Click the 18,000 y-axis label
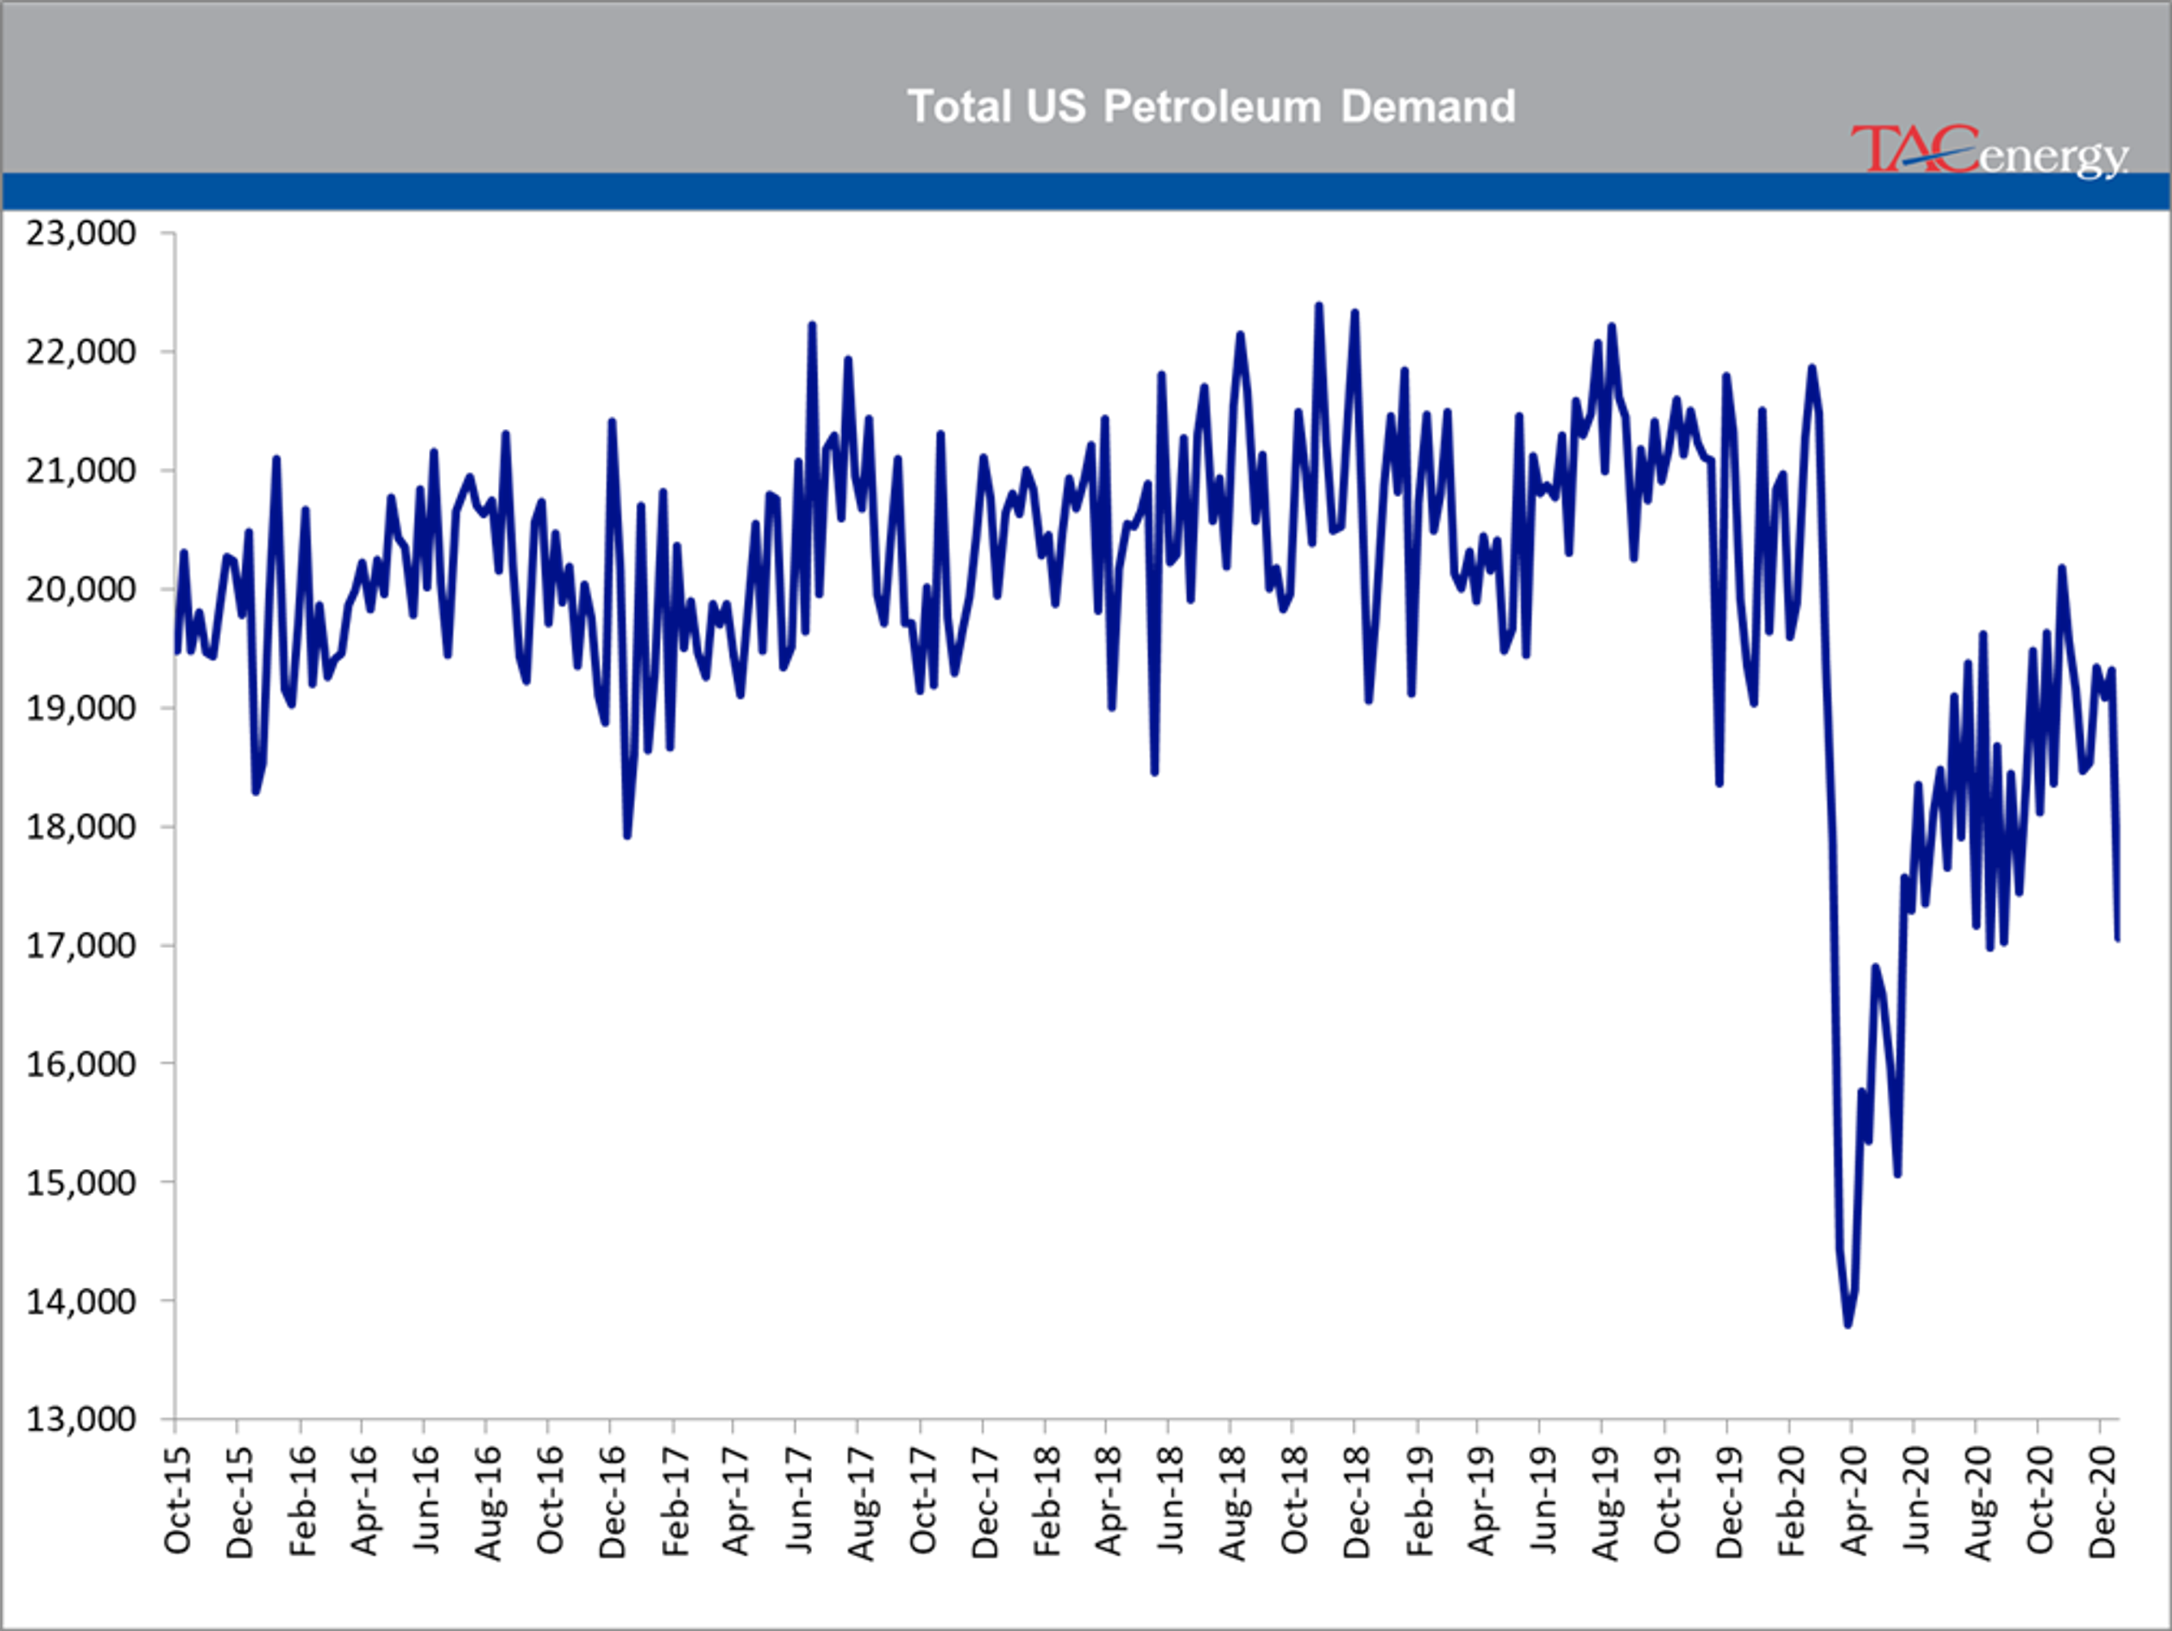Viewport: 2172px width, 1631px height. tap(80, 827)
